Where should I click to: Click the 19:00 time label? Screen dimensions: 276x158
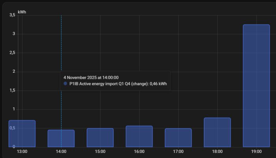[x=256, y=151]
